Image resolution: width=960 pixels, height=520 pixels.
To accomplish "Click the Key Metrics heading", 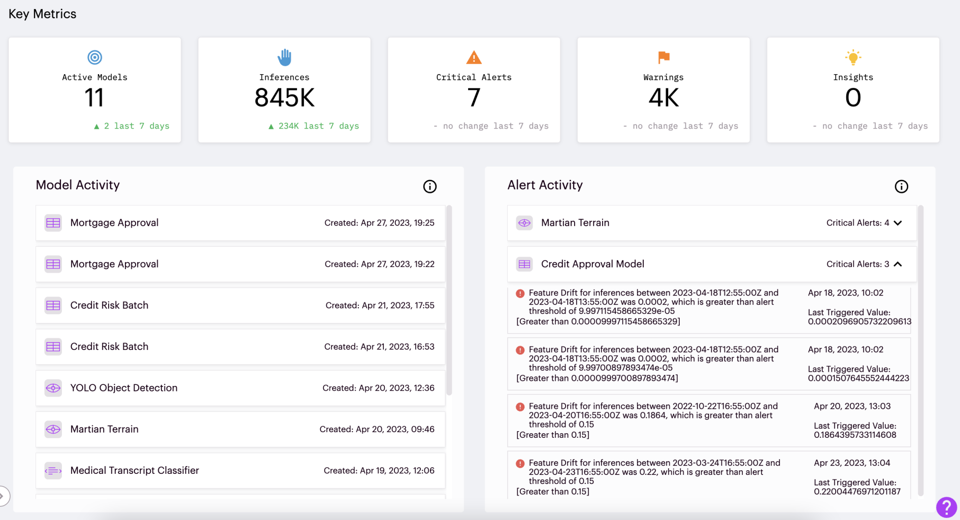I will (x=42, y=14).
